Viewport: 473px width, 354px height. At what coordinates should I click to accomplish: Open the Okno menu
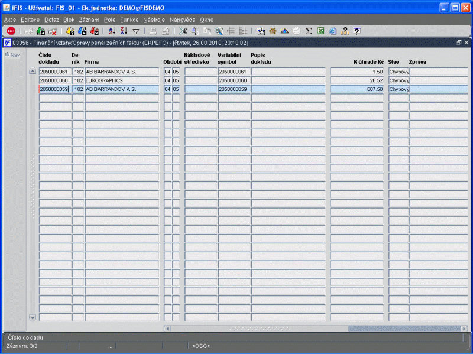[206, 20]
